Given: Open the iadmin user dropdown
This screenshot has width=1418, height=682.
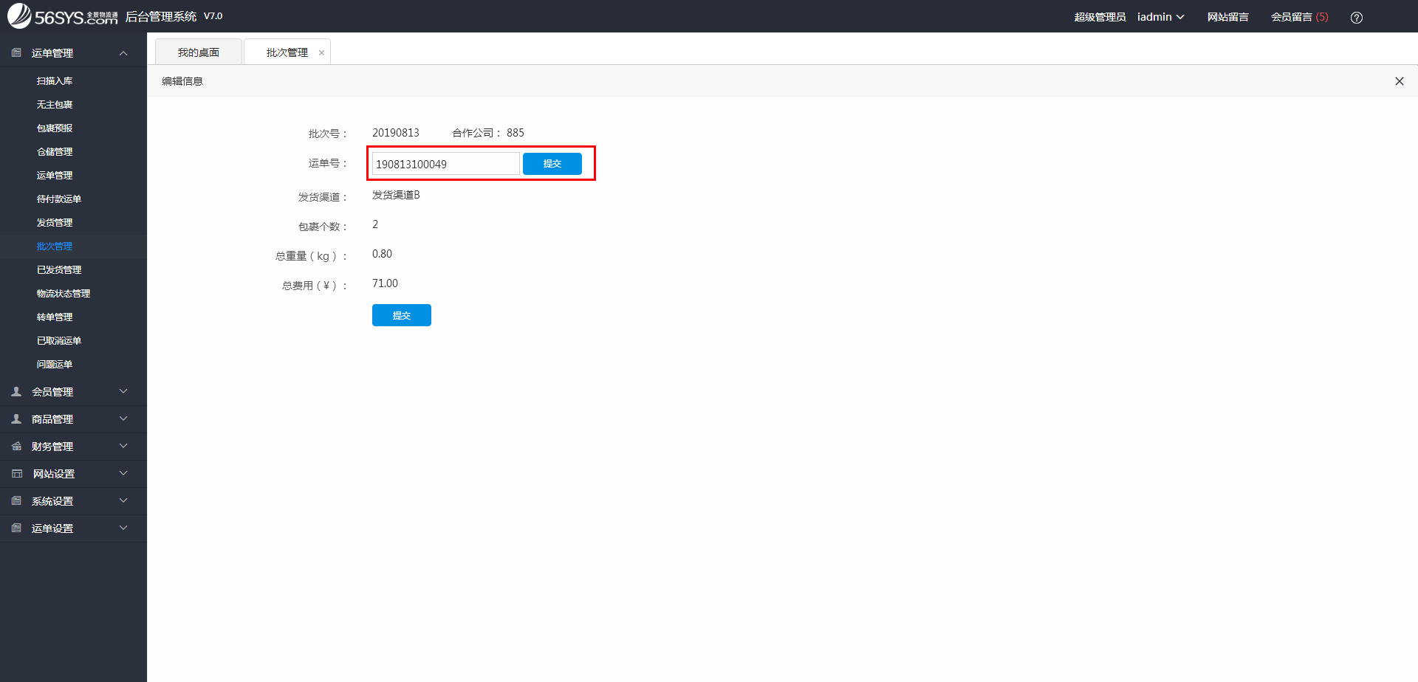Looking at the screenshot, I should [1160, 17].
